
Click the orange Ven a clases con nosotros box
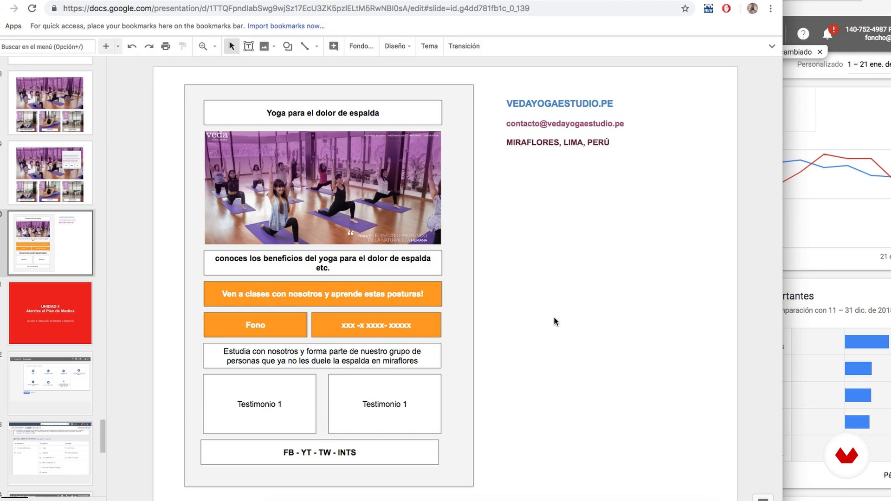(323, 294)
